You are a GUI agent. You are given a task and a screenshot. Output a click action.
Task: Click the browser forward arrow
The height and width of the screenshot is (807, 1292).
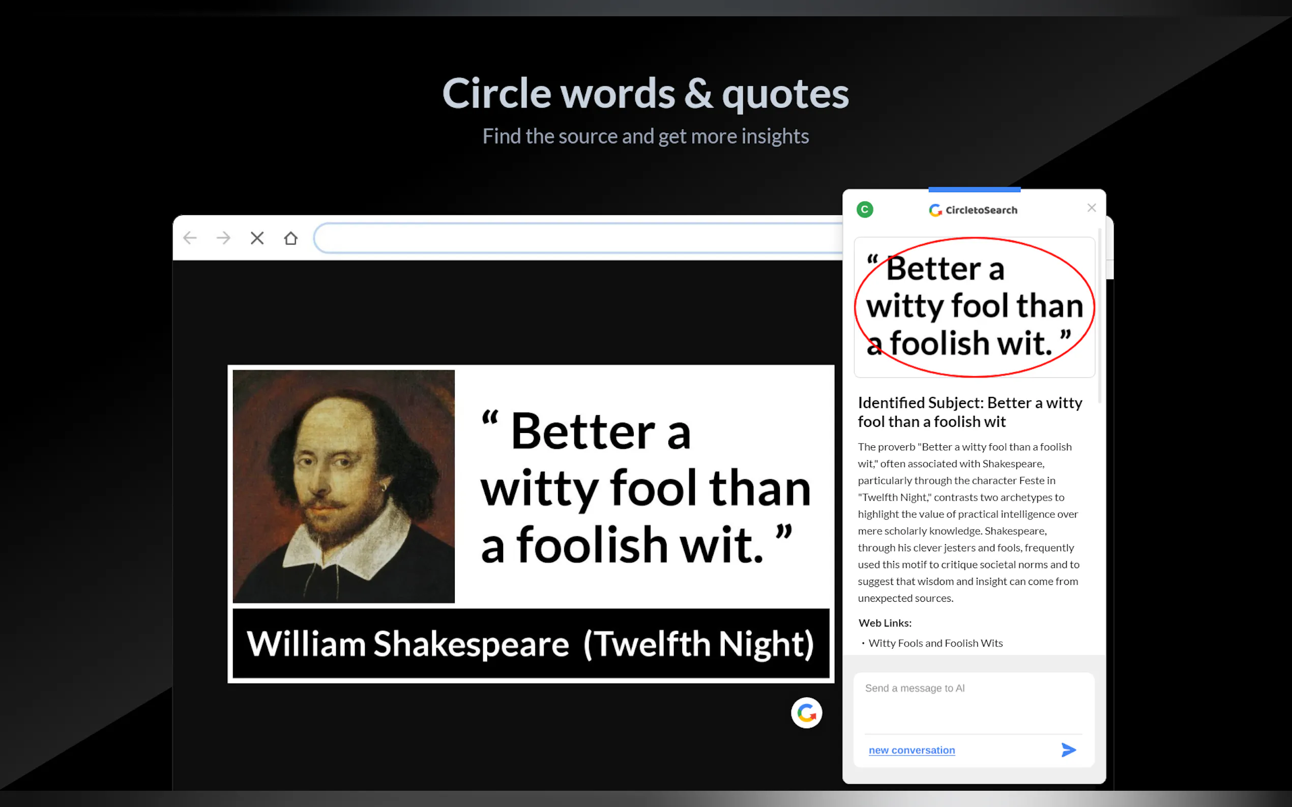[223, 237]
